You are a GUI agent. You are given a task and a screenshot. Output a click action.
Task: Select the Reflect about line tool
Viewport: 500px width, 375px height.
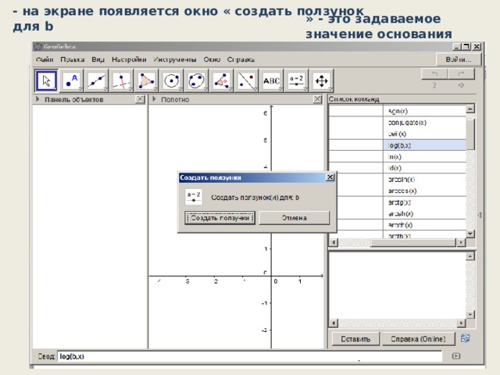pos(247,80)
